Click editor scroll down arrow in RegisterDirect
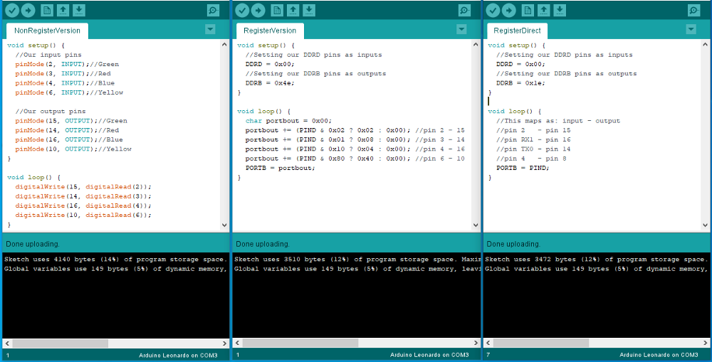 [705, 225]
